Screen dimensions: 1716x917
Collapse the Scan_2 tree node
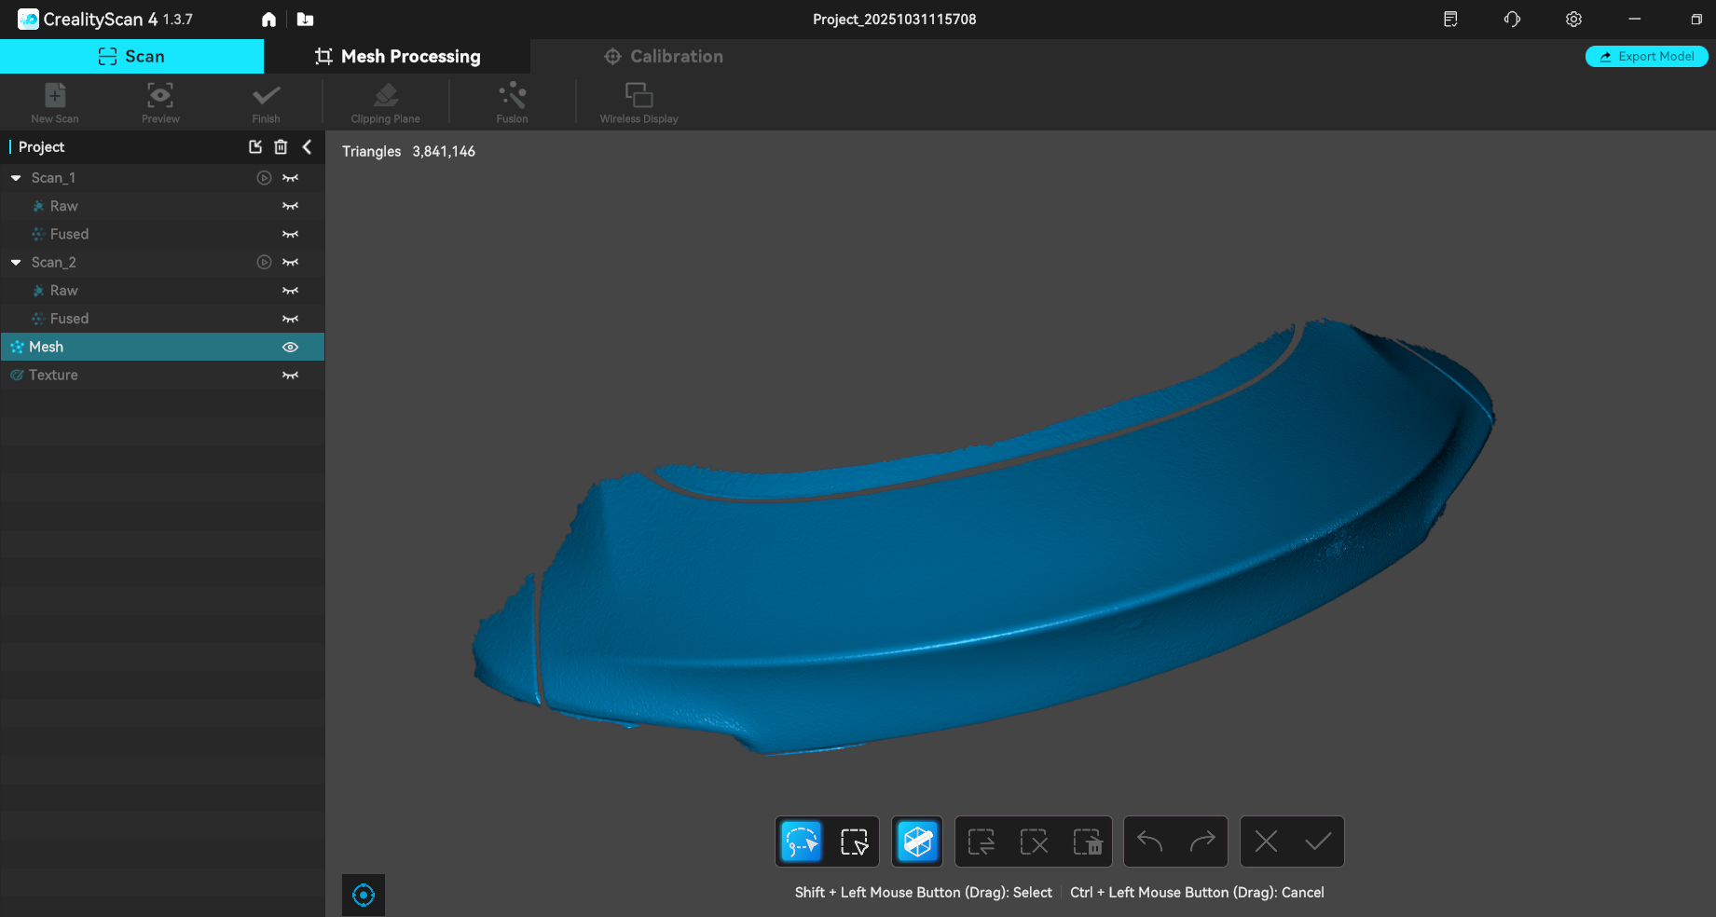coord(16,263)
